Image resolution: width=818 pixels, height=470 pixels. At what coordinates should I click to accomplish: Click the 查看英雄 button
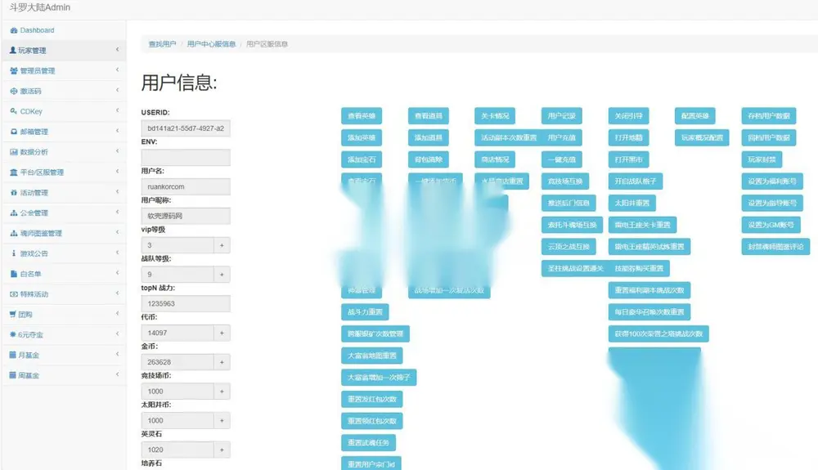[x=362, y=116]
